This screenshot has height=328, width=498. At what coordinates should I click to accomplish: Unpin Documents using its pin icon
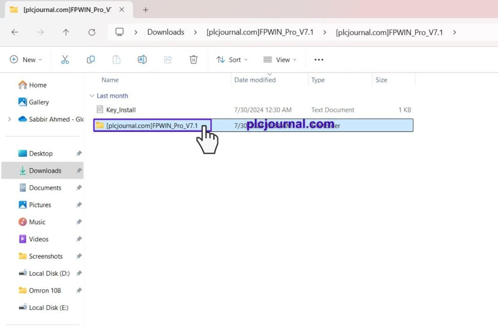pyautogui.click(x=79, y=188)
